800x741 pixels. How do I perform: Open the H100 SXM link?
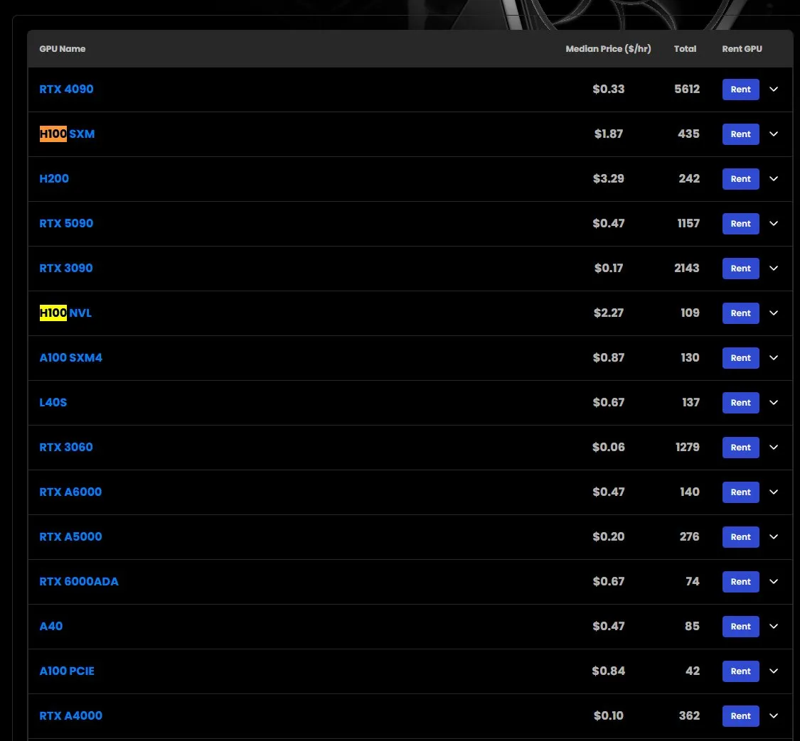tap(67, 134)
